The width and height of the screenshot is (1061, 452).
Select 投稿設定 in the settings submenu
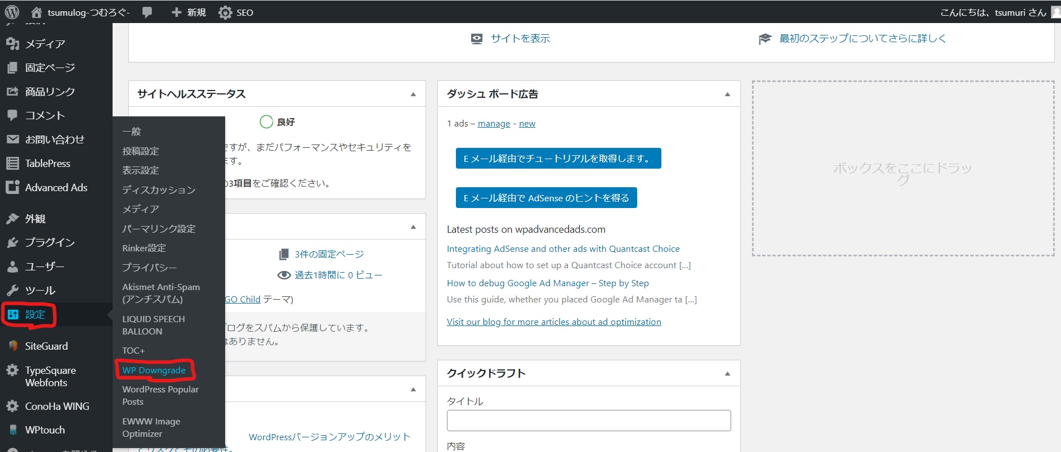(x=141, y=151)
